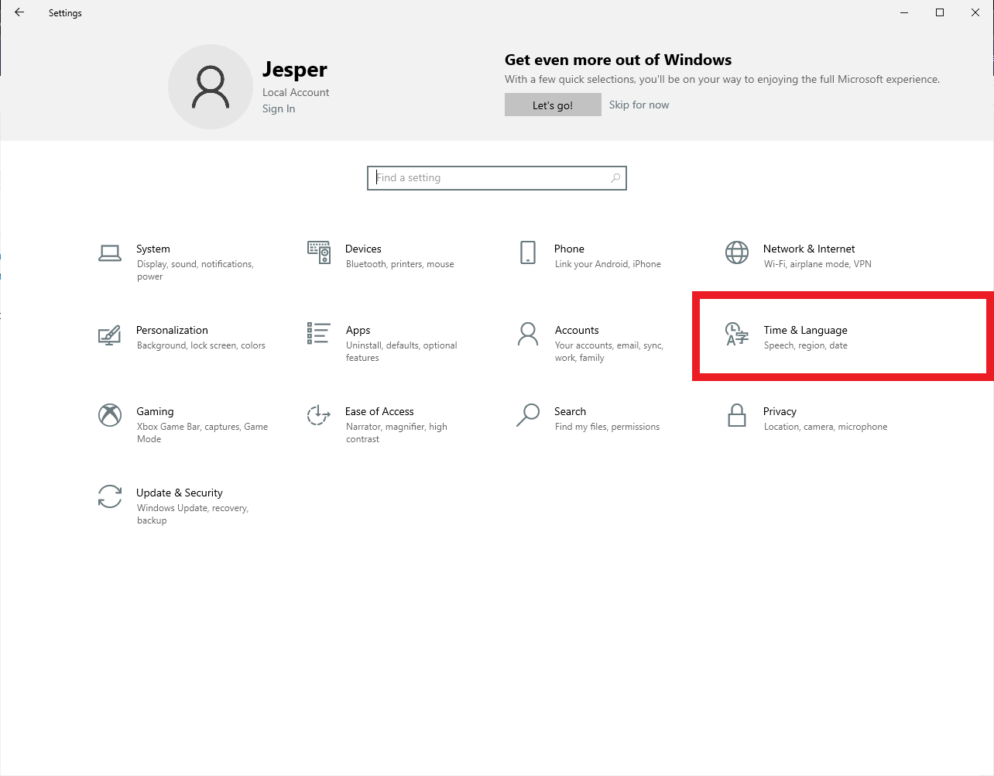This screenshot has width=994, height=776.
Task: Click the magnifier icon in search box
Action: coord(615,178)
